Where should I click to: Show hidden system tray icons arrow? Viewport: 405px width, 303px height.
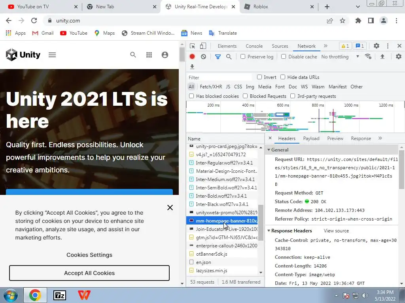(336, 296)
